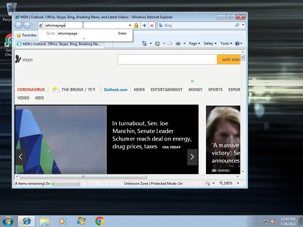Click the Bing search magnifier icon
The height and width of the screenshot is (227, 303).
[237, 25]
